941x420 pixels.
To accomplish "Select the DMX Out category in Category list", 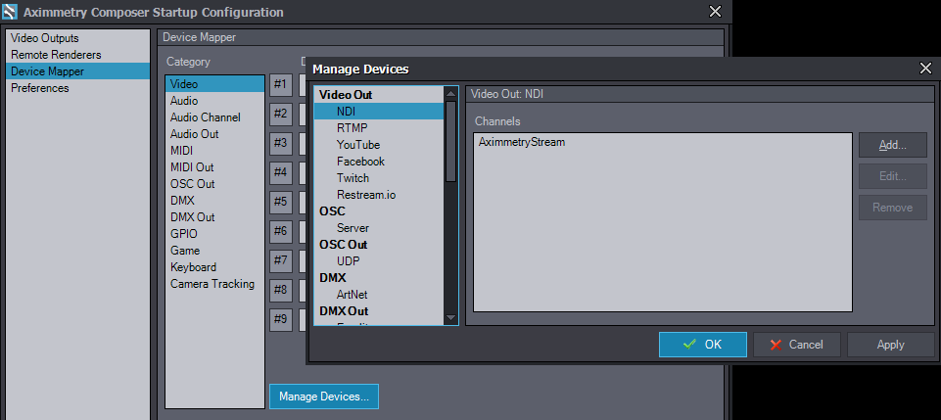I will point(214,217).
